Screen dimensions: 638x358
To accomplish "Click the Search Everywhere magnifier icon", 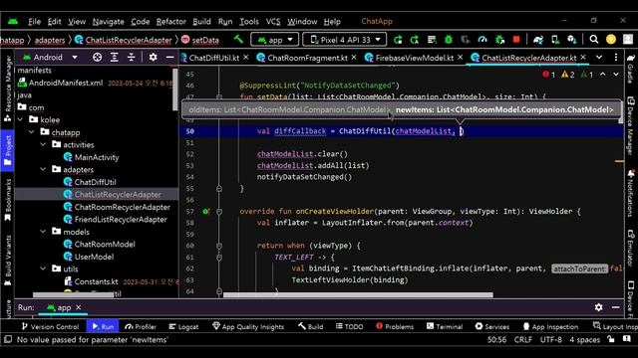I will pyautogui.click(x=594, y=40).
